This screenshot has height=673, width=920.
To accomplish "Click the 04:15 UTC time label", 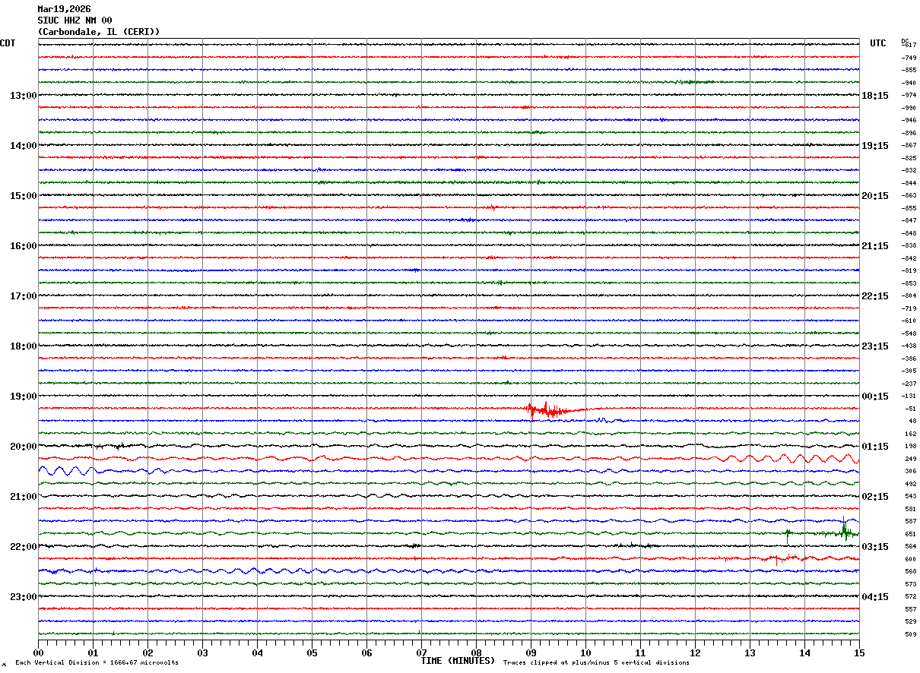I will click(x=874, y=597).
